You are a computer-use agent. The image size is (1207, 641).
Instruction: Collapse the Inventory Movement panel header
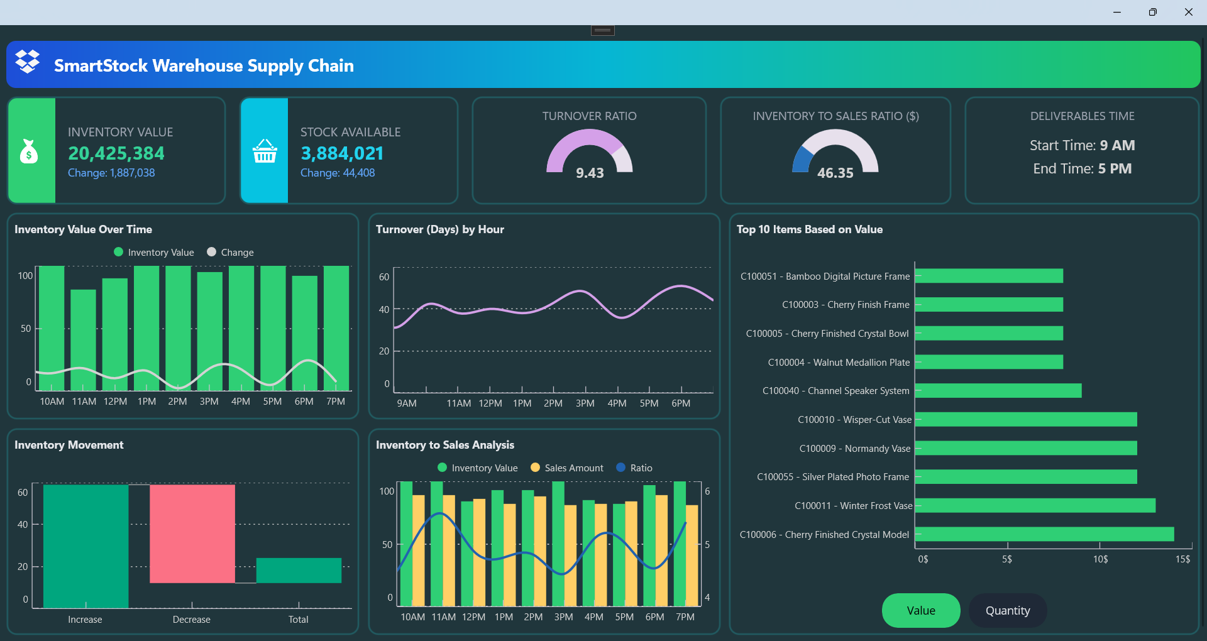(x=69, y=444)
